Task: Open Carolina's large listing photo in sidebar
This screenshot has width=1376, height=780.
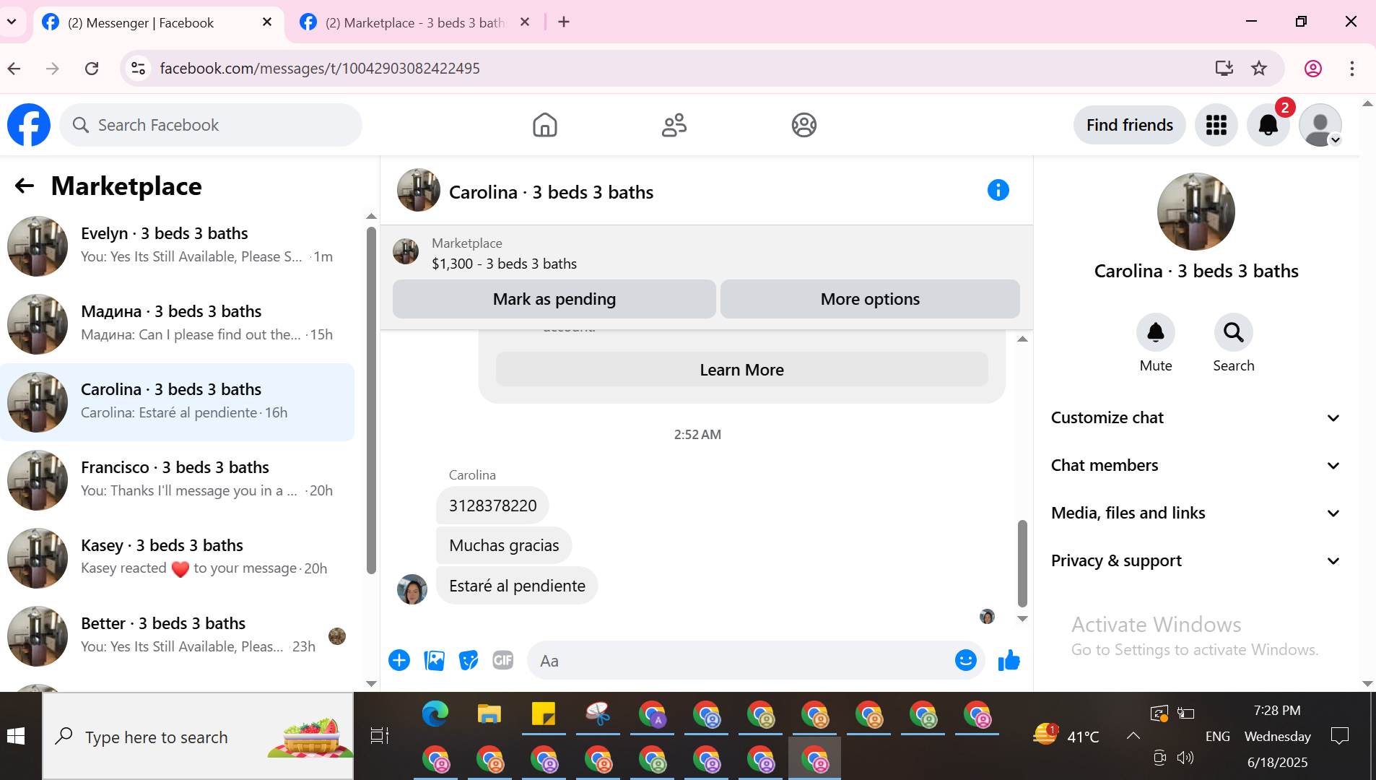Action: [x=1196, y=212]
